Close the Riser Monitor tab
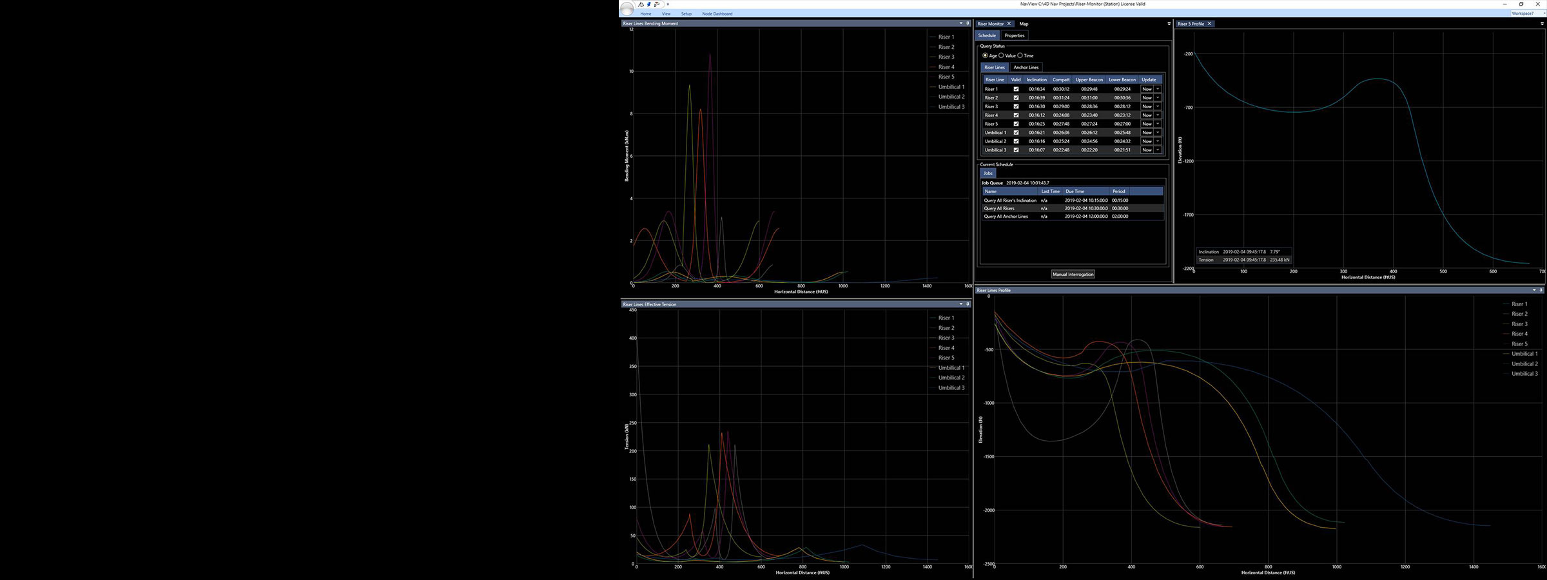 (x=1009, y=24)
